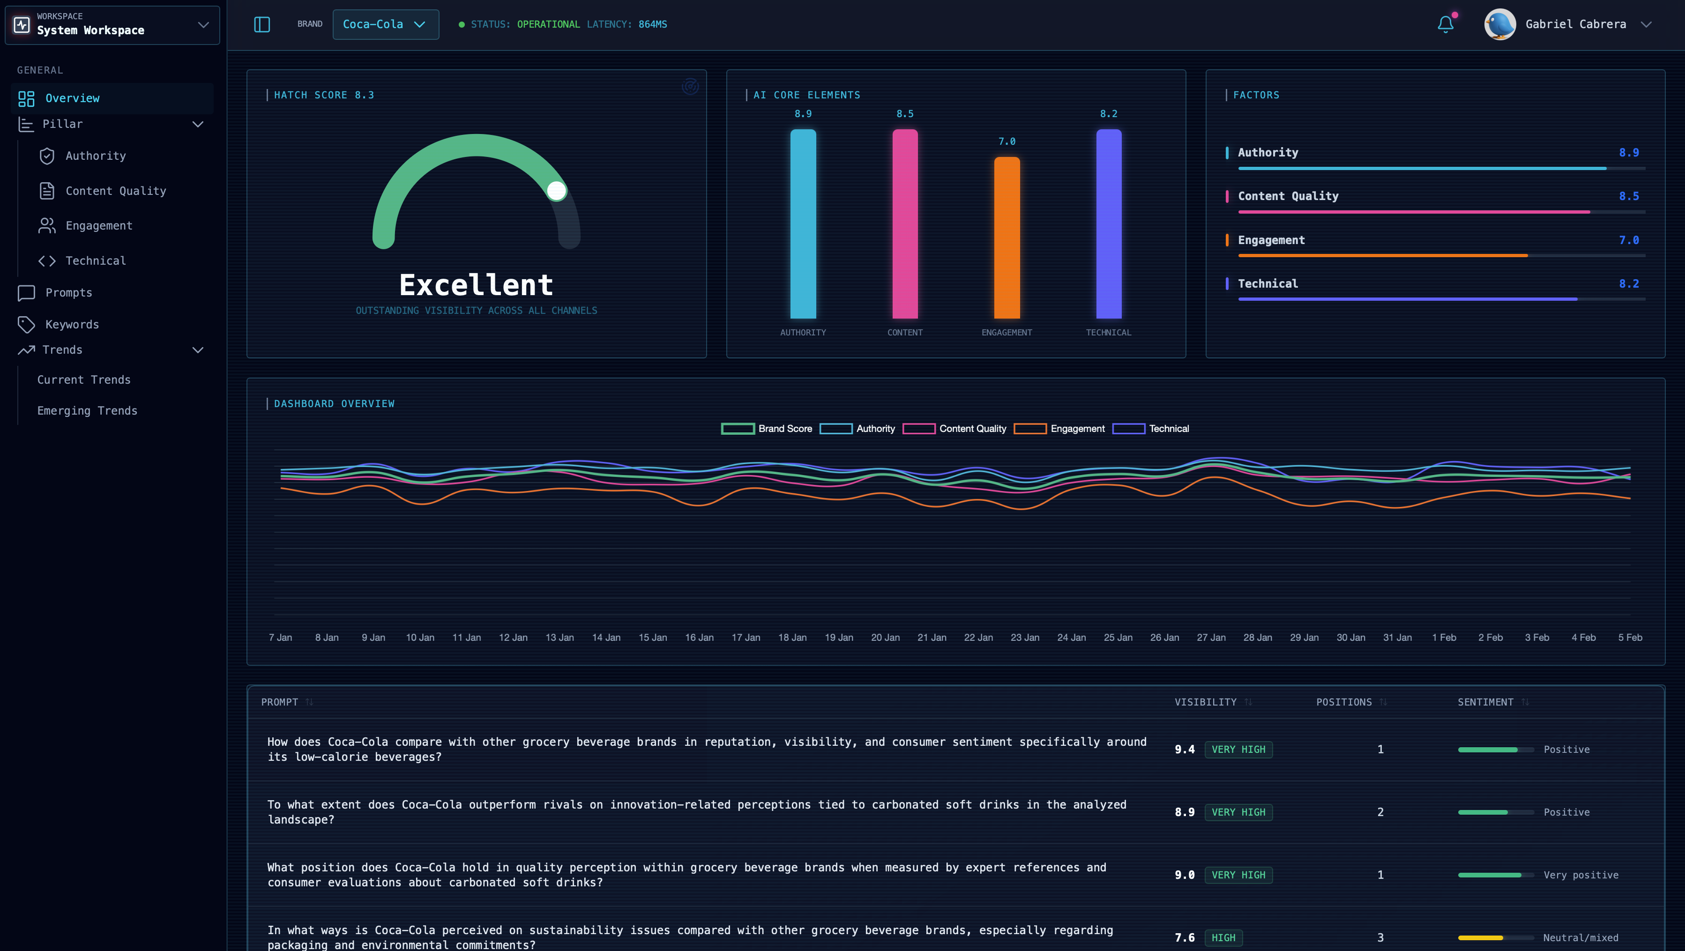Click the Content Quality document icon
The width and height of the screenshot is (1685, 951).
pos(47,191)
